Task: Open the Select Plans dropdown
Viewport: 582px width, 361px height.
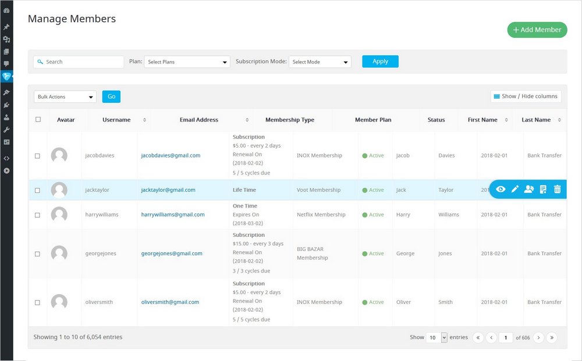Action: (187, 62)
